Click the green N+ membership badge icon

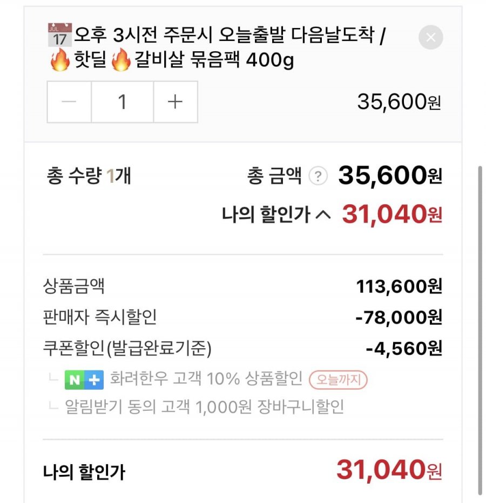pos(84,380)
